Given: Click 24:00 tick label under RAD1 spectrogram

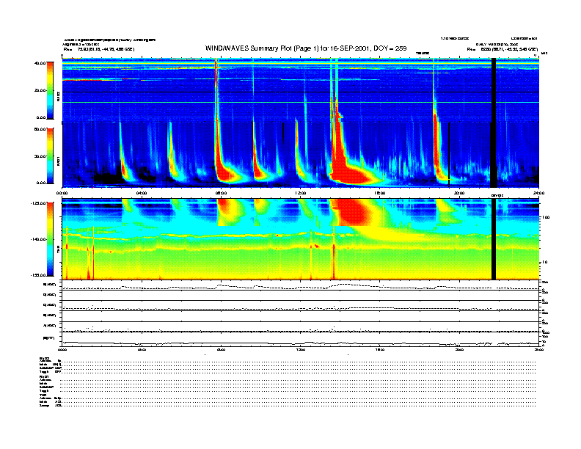Looking at the screenshot, I should click(x=538, y=193).
